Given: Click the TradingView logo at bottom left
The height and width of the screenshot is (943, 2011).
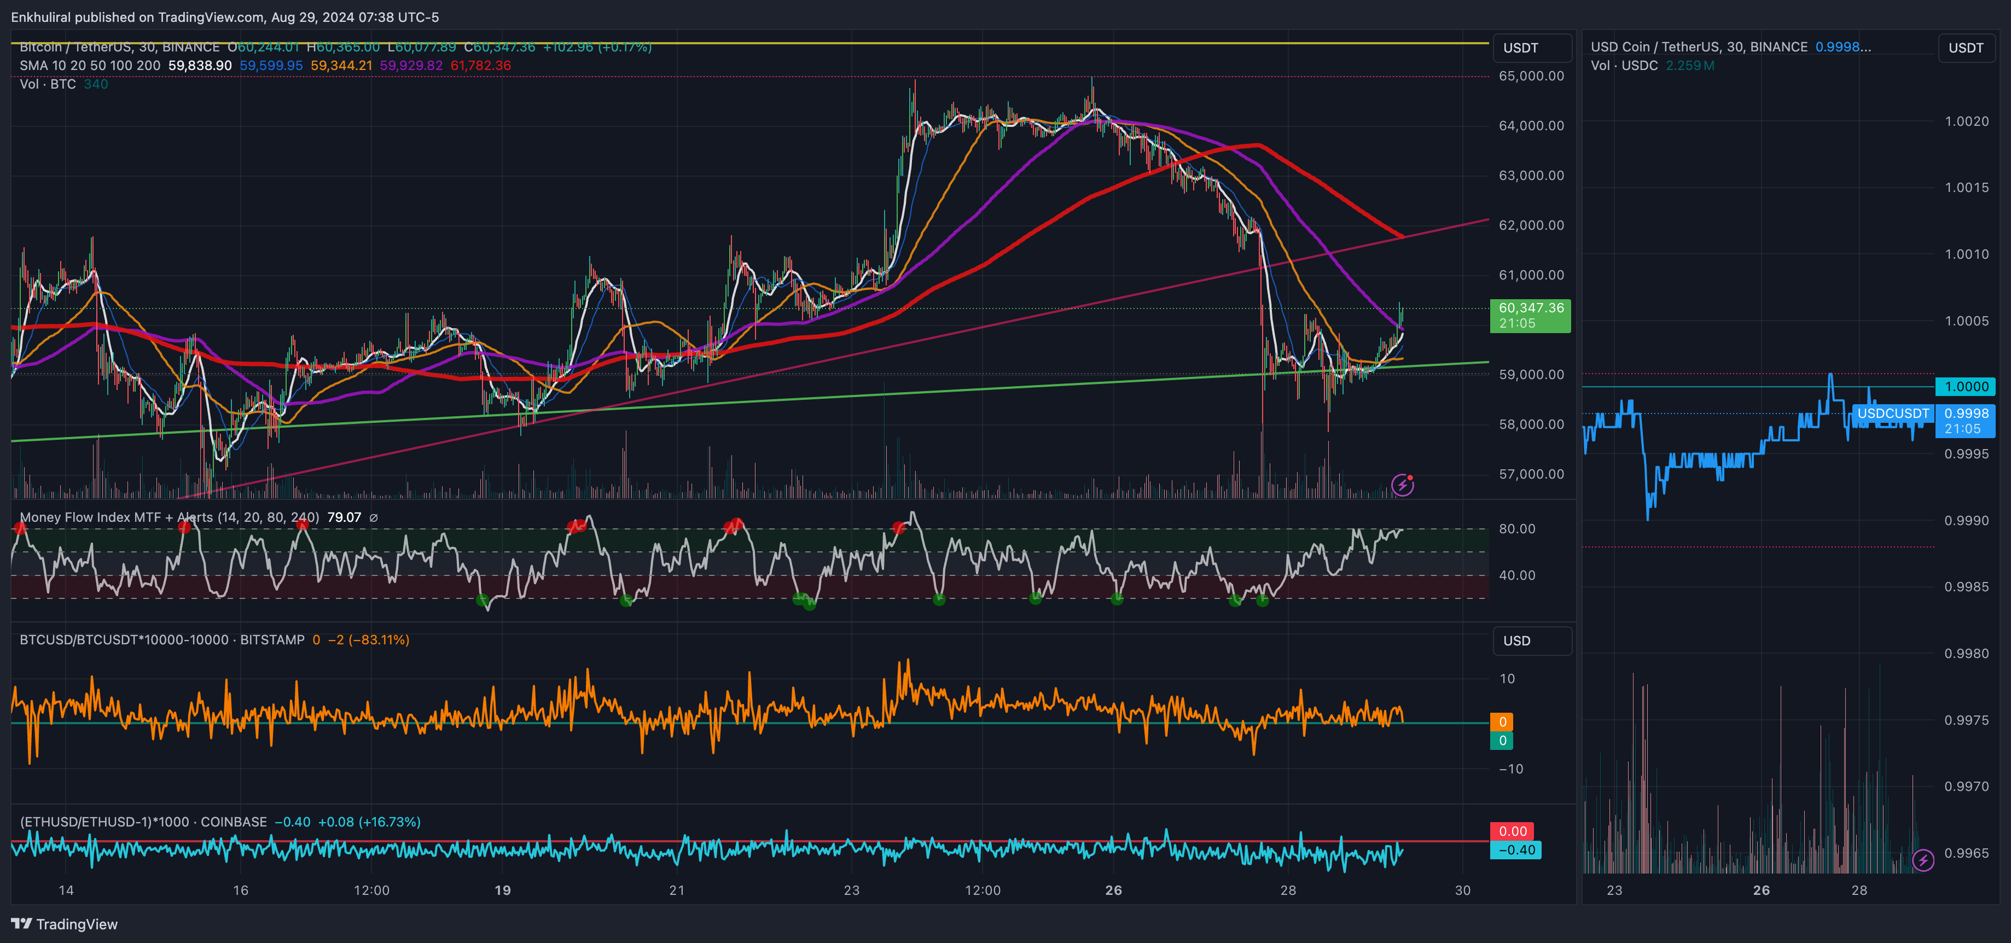Looking at the screenshot, I should 64,923.
